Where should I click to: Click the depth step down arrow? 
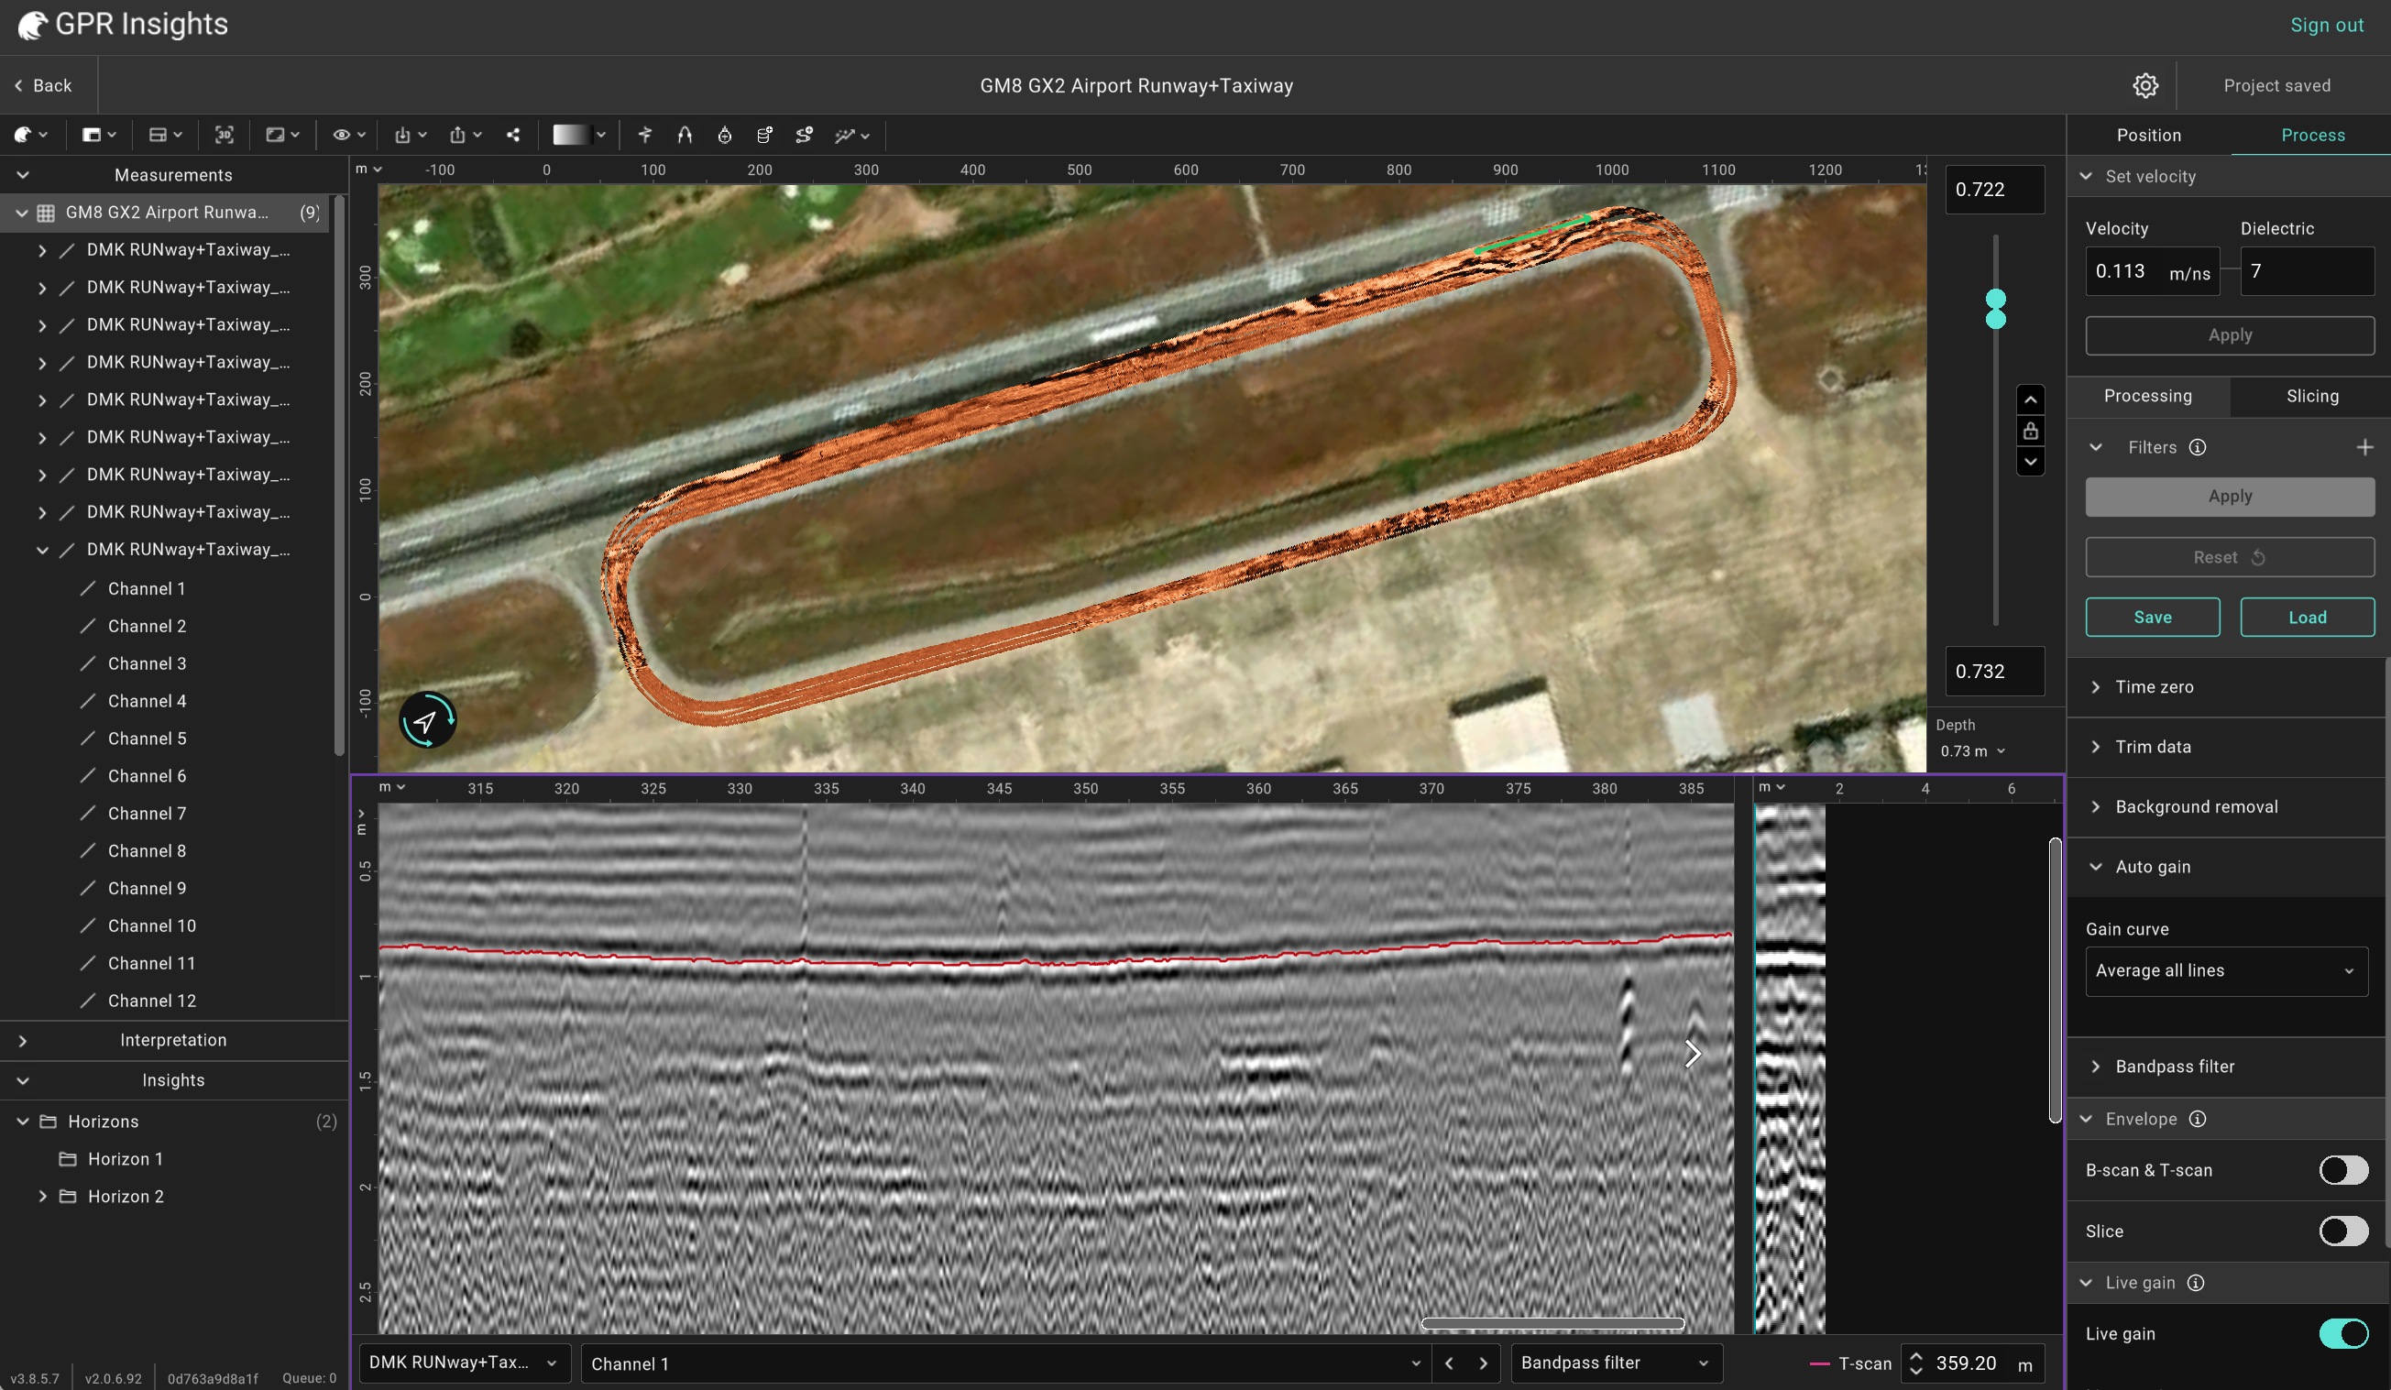pos(2030,462)
